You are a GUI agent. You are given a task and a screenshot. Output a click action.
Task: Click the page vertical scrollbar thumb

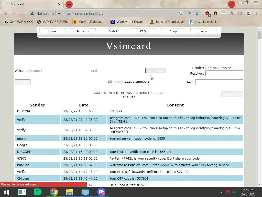tap(260, 35)
